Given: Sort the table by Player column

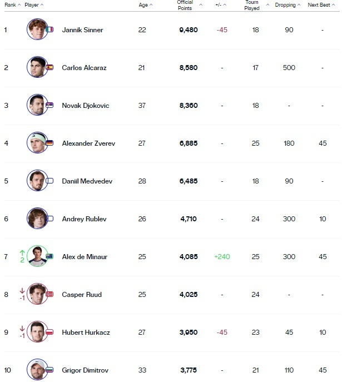Looking at the screenshot, I should (34, 5).
